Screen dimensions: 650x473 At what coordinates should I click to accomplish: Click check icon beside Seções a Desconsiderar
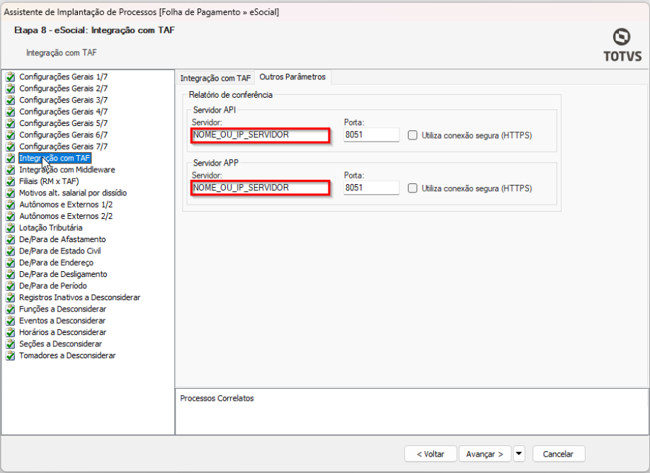pos(11,343)
